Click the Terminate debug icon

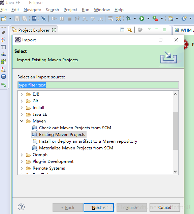(x=69, y=19)
